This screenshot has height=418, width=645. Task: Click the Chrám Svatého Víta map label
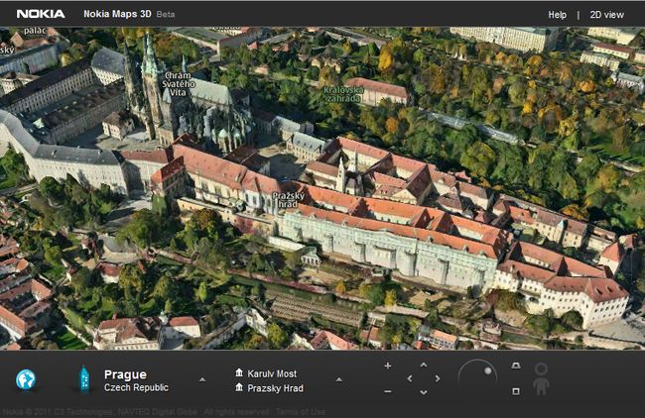178,84
